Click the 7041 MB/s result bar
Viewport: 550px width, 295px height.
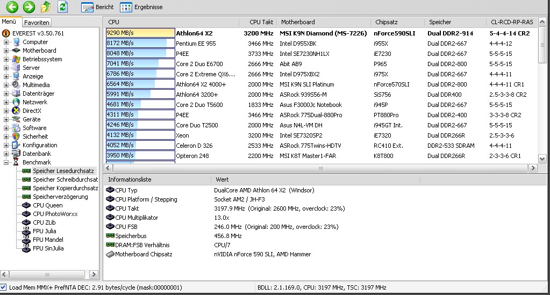140,64
